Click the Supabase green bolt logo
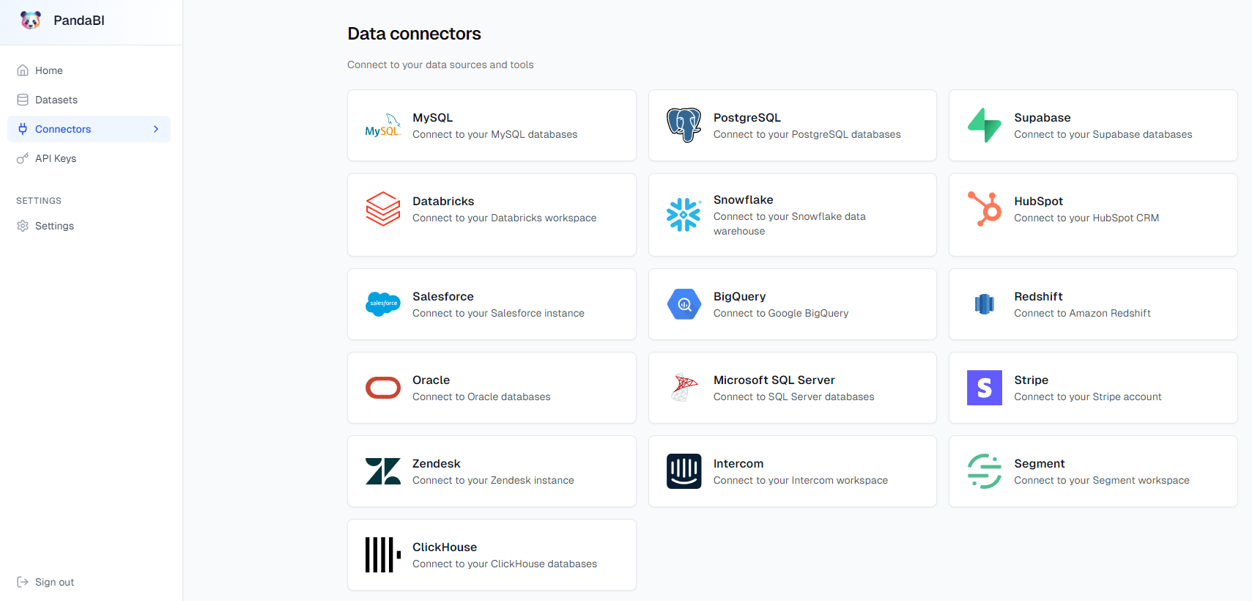 coord(985,125)
